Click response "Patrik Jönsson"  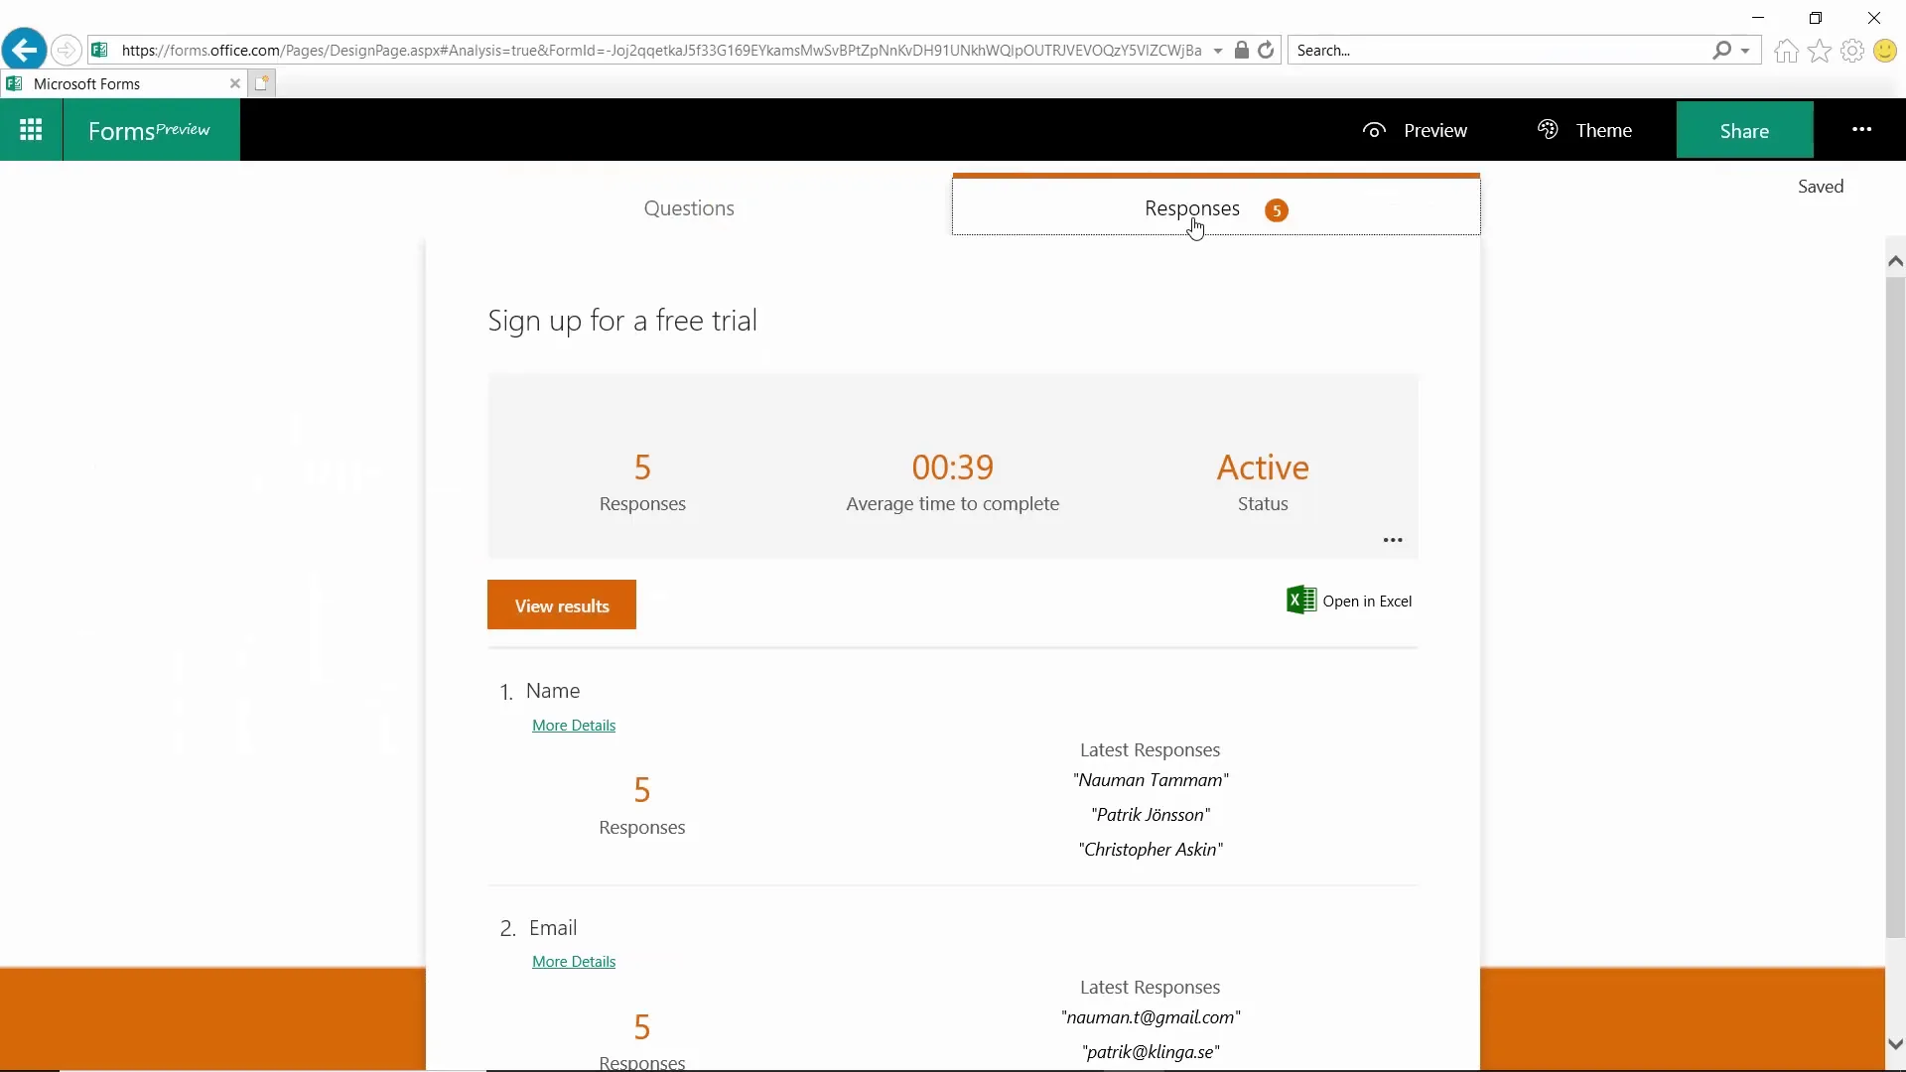[x=1151, y=815]
